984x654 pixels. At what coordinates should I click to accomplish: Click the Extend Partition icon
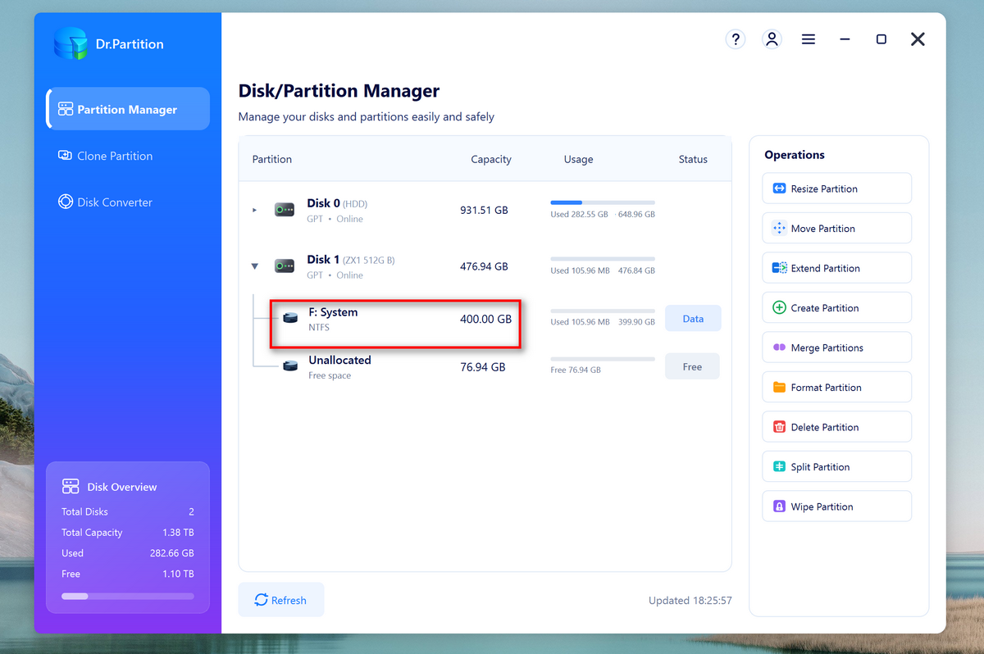[x=779, y=268]
